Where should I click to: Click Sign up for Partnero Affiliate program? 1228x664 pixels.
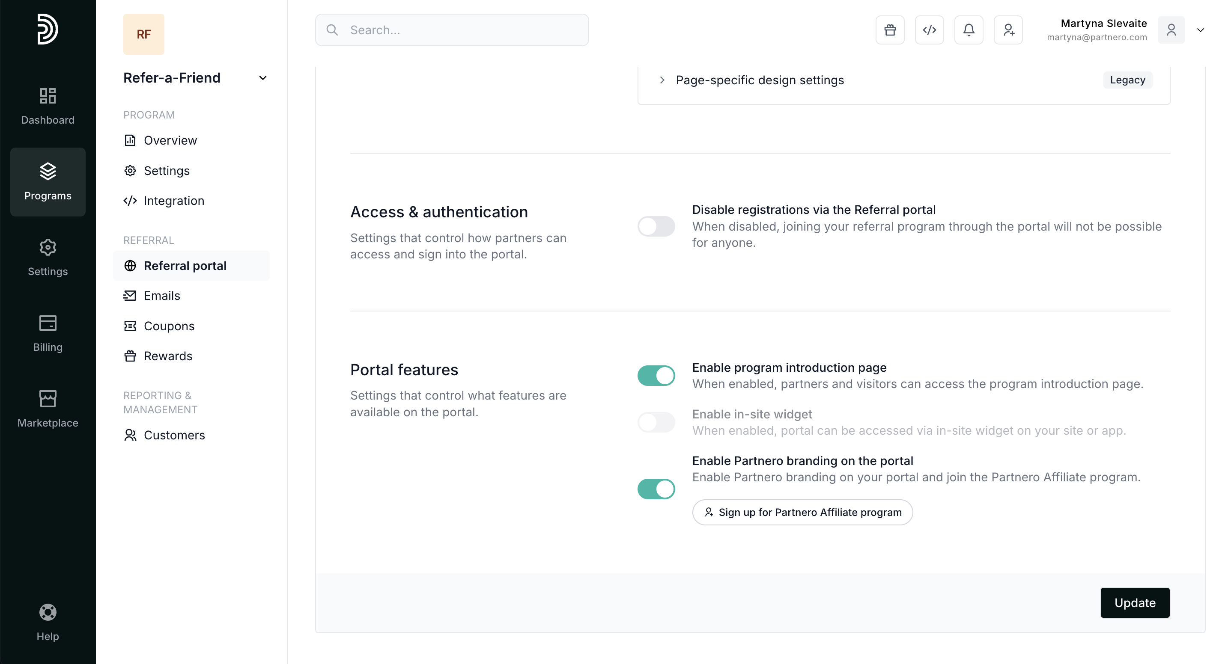click(x=802, y=512)
